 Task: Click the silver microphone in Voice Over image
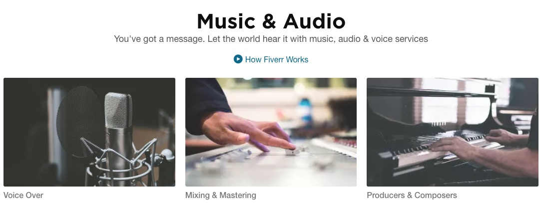click(118, 131)
